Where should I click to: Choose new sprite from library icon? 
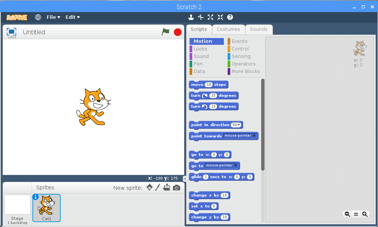(150, 187)
